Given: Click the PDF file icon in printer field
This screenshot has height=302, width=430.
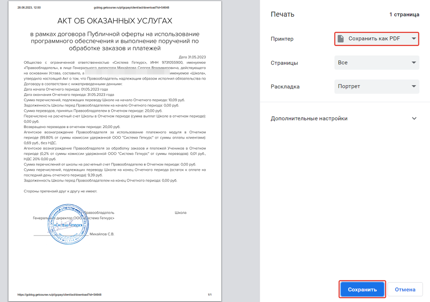Looking at the screenshot, I should tap(341, 39).
